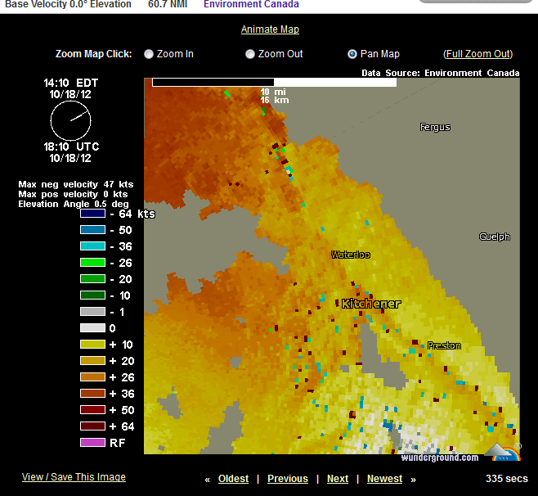The height and width of the screenshot is (496, 538).
Task: Click the RF magenta swatch
Action: 92,443
